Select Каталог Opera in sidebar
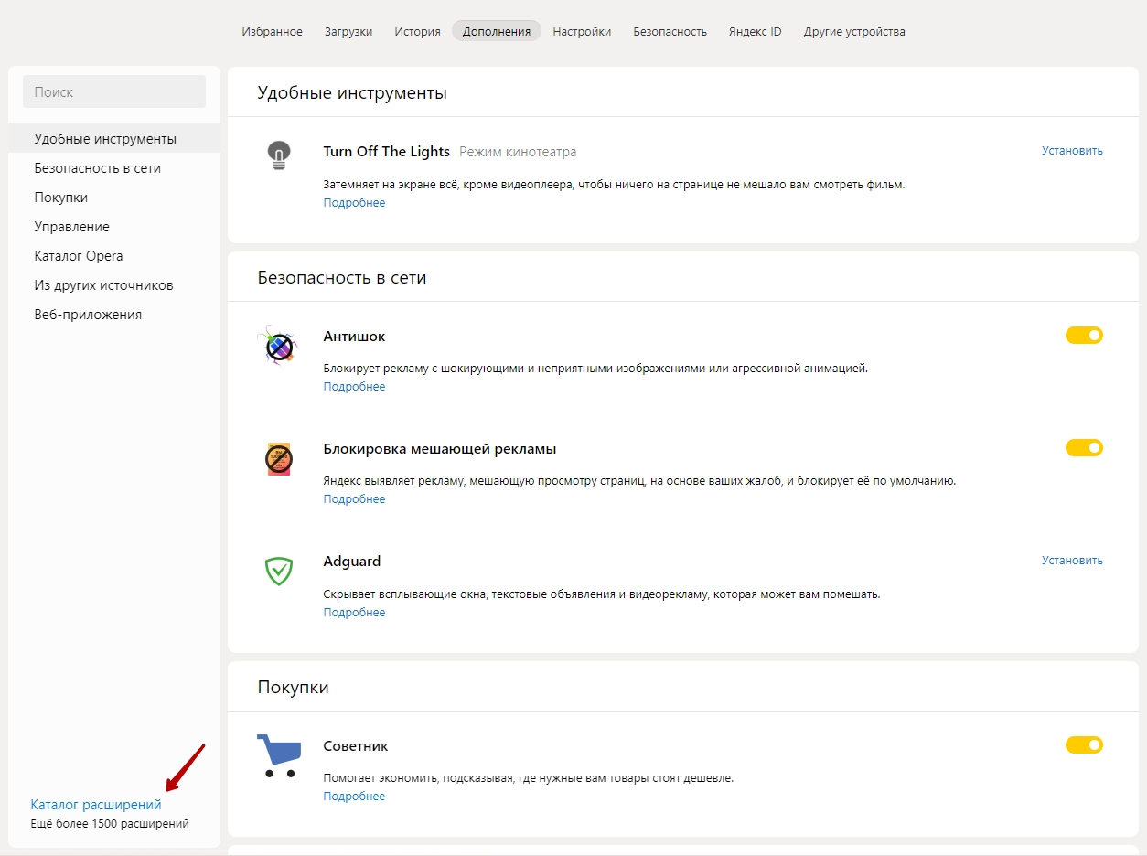1147x856 pixels. pos(114,256)
